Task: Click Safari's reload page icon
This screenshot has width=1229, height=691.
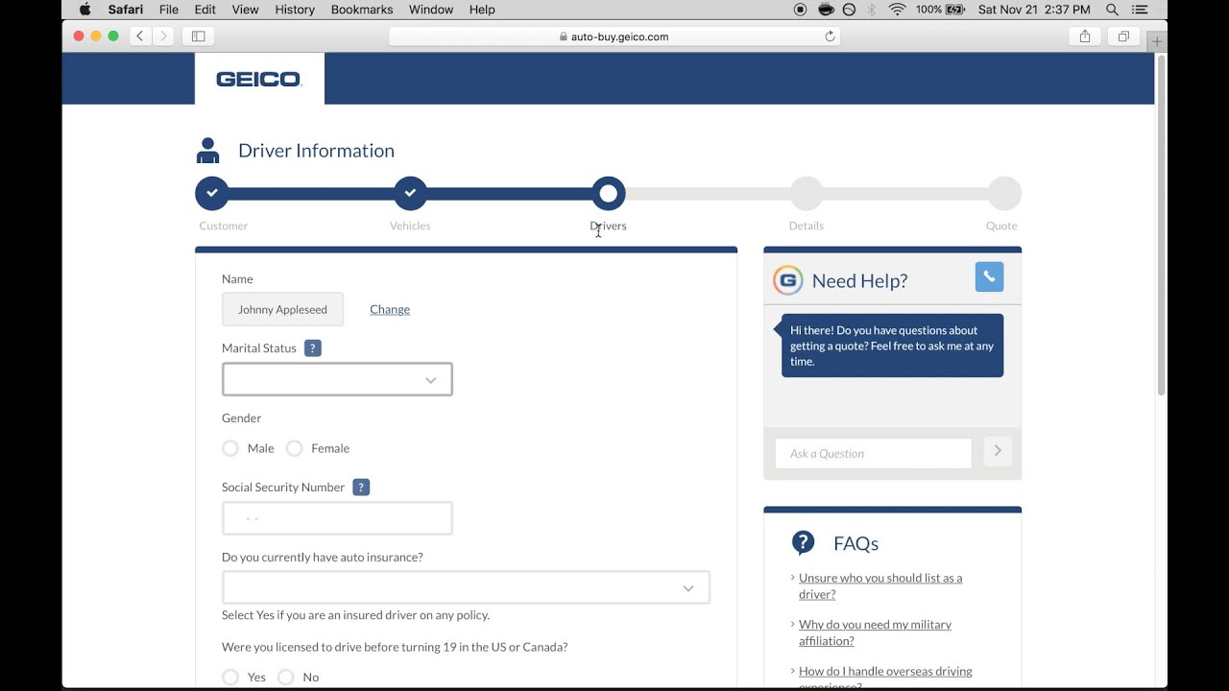Action: 830,36
